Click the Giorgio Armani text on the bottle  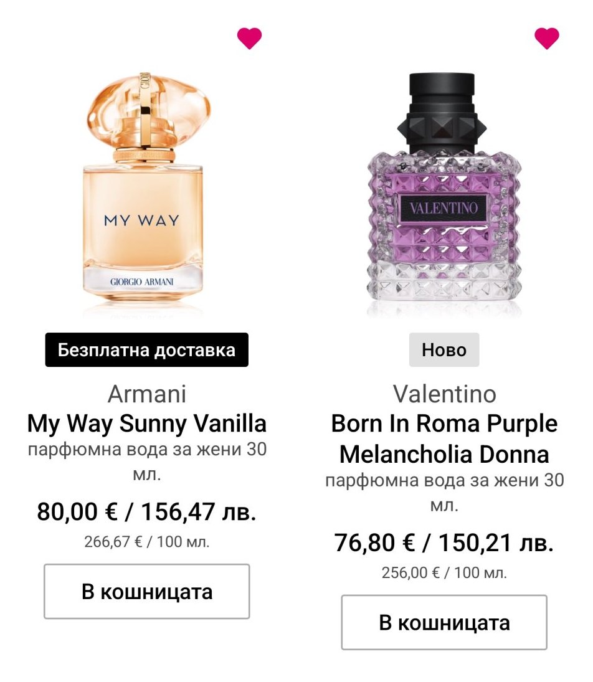click(x=142, y=282)
